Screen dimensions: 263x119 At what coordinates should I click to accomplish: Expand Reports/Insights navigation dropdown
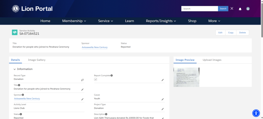[161, 21]
